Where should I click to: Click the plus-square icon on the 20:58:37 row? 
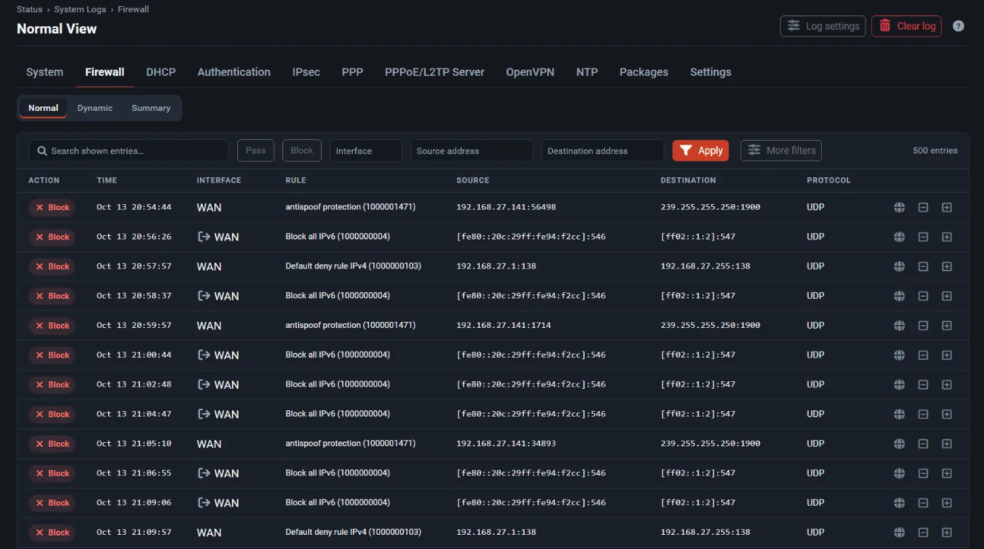pos(947,296)
